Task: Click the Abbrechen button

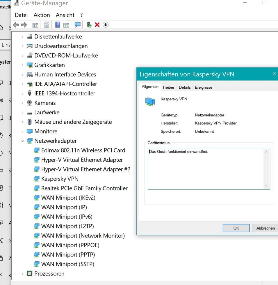Action: click(x=265, y=228)
